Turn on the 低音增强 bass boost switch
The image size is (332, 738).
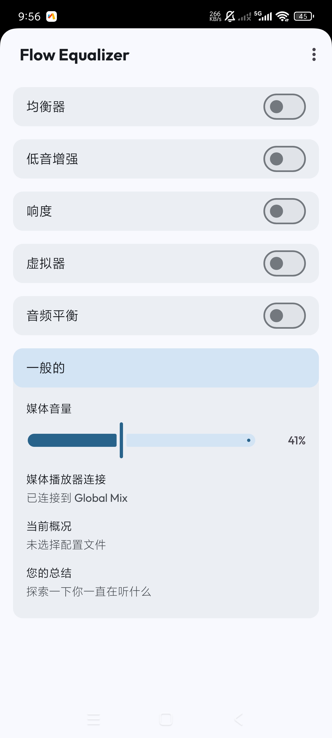(x=284, y=159)
